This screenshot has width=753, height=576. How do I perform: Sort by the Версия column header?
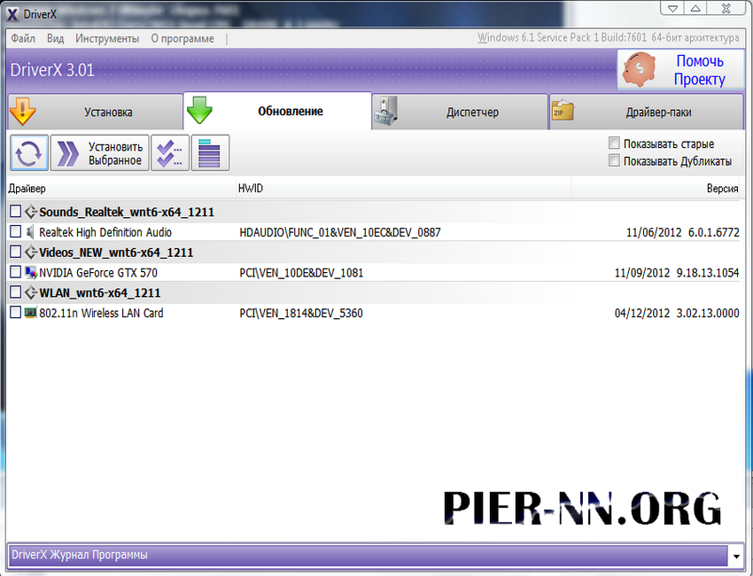pos(656,189)
